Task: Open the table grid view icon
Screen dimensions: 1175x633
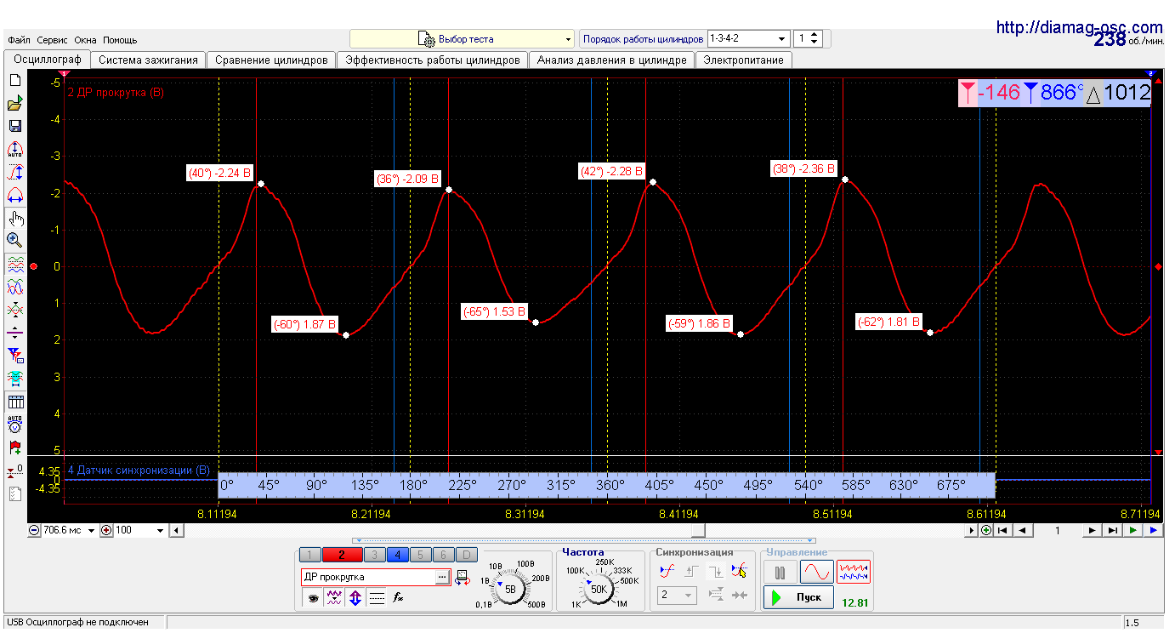Action: coord(14,402)
